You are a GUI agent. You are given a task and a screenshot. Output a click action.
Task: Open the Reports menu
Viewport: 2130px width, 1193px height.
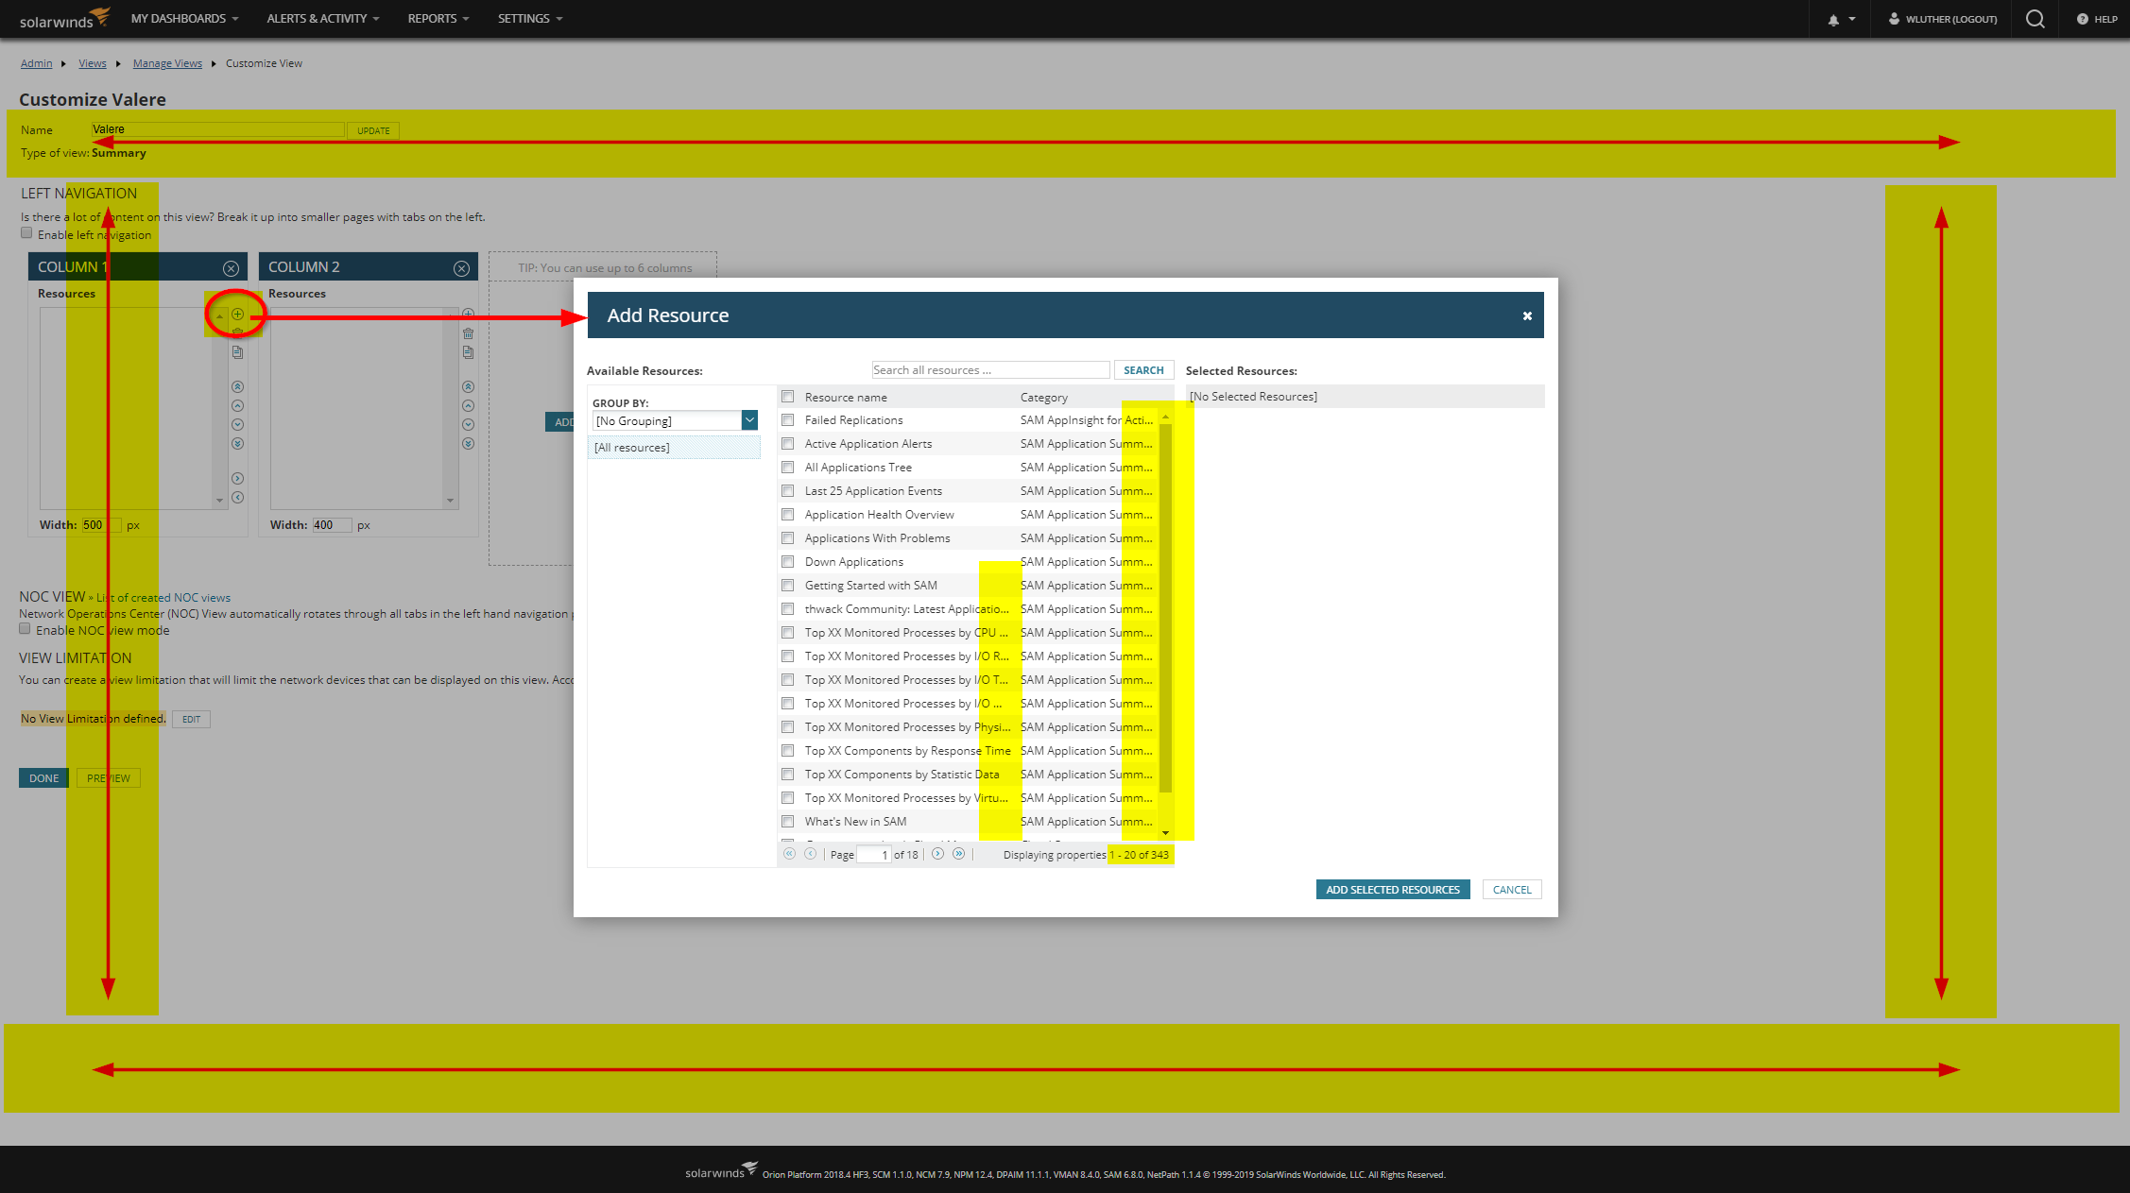pyautogui.click(x=438, y=19)
